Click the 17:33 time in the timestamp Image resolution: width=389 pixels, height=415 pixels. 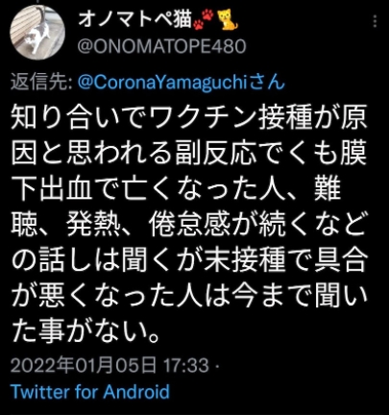186,365
